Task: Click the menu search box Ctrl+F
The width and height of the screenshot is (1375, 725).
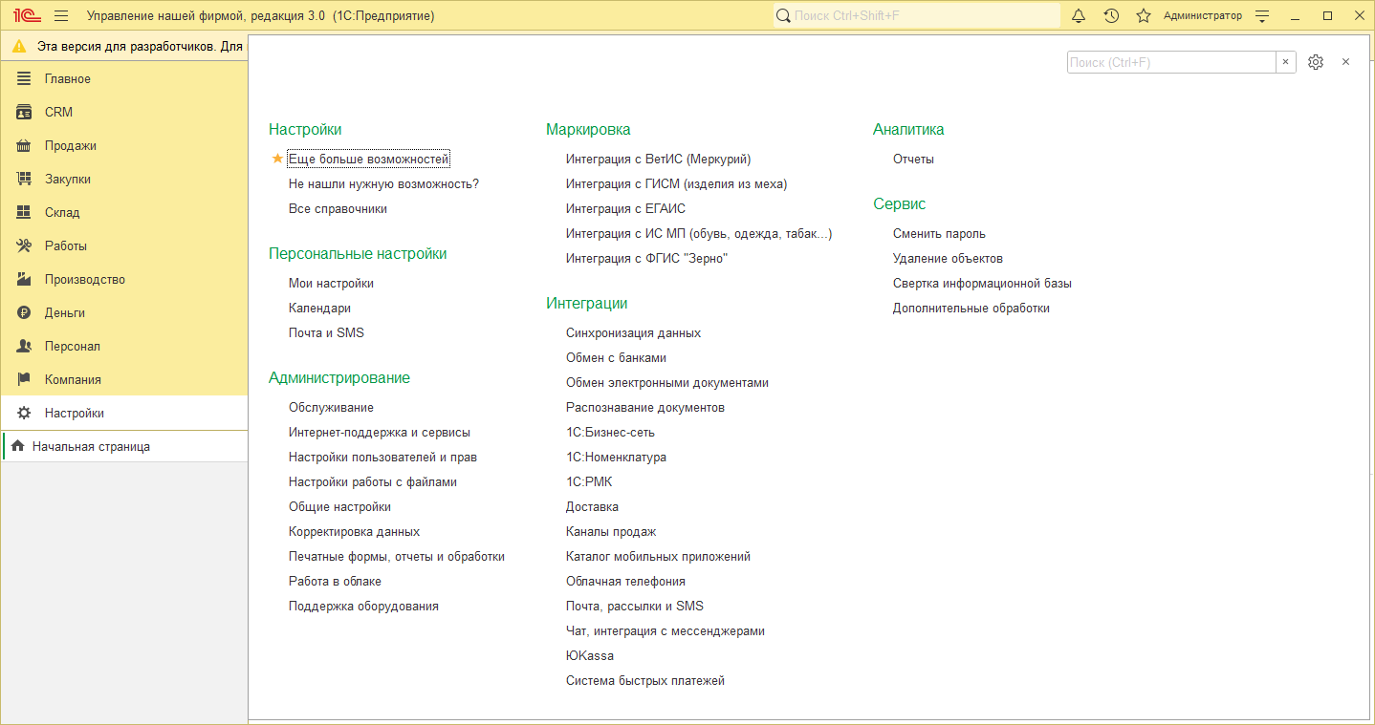Action: pyautogui.click(x=1170, y=62)
